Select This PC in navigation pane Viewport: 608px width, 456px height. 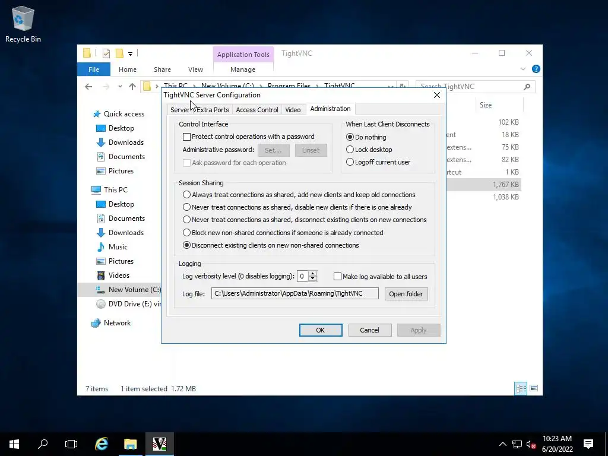[109, 189]
